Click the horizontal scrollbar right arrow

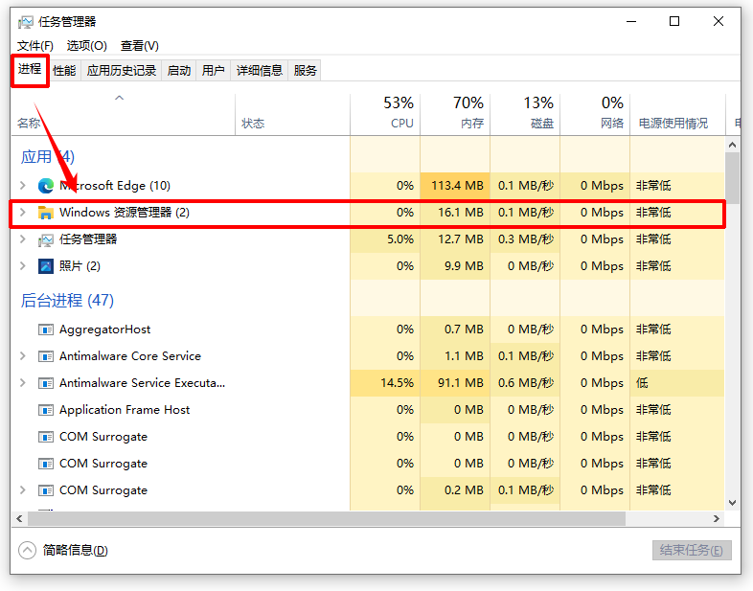(x=717, y=518)
